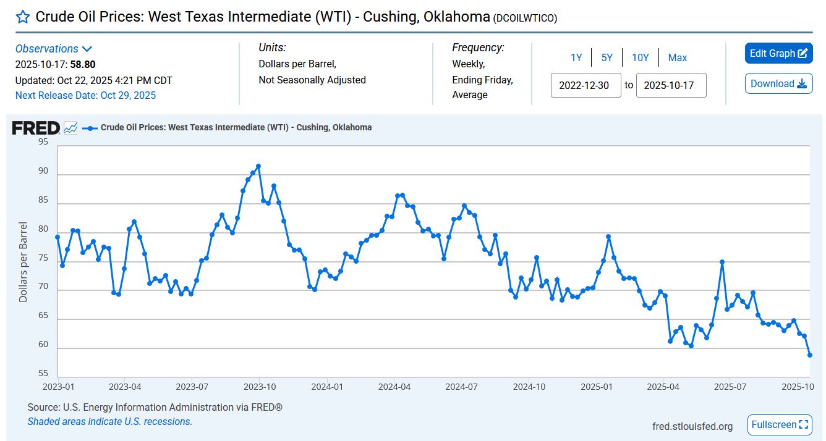Select the 1Y date range
The image size is (826, 441).
click(576, 57)
